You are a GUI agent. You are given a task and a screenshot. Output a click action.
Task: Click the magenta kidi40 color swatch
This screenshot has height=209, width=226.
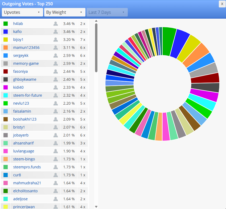coord(6,87)
